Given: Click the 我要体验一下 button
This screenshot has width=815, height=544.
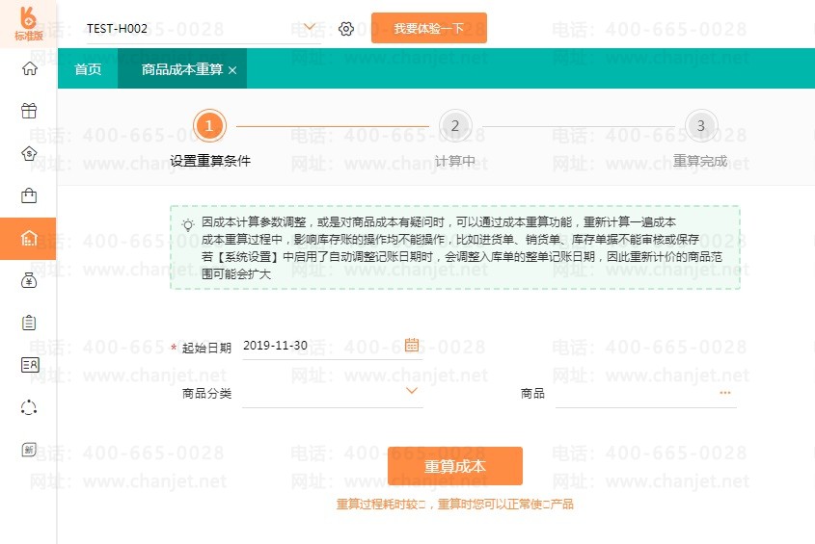Looking at the screenshot, I should tap(429, 28).
